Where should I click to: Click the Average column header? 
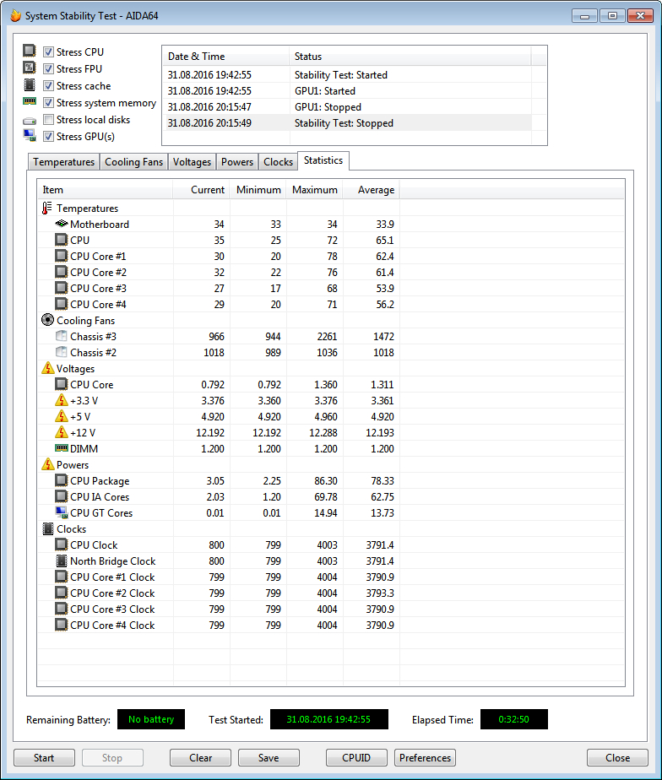pos(372,190)
